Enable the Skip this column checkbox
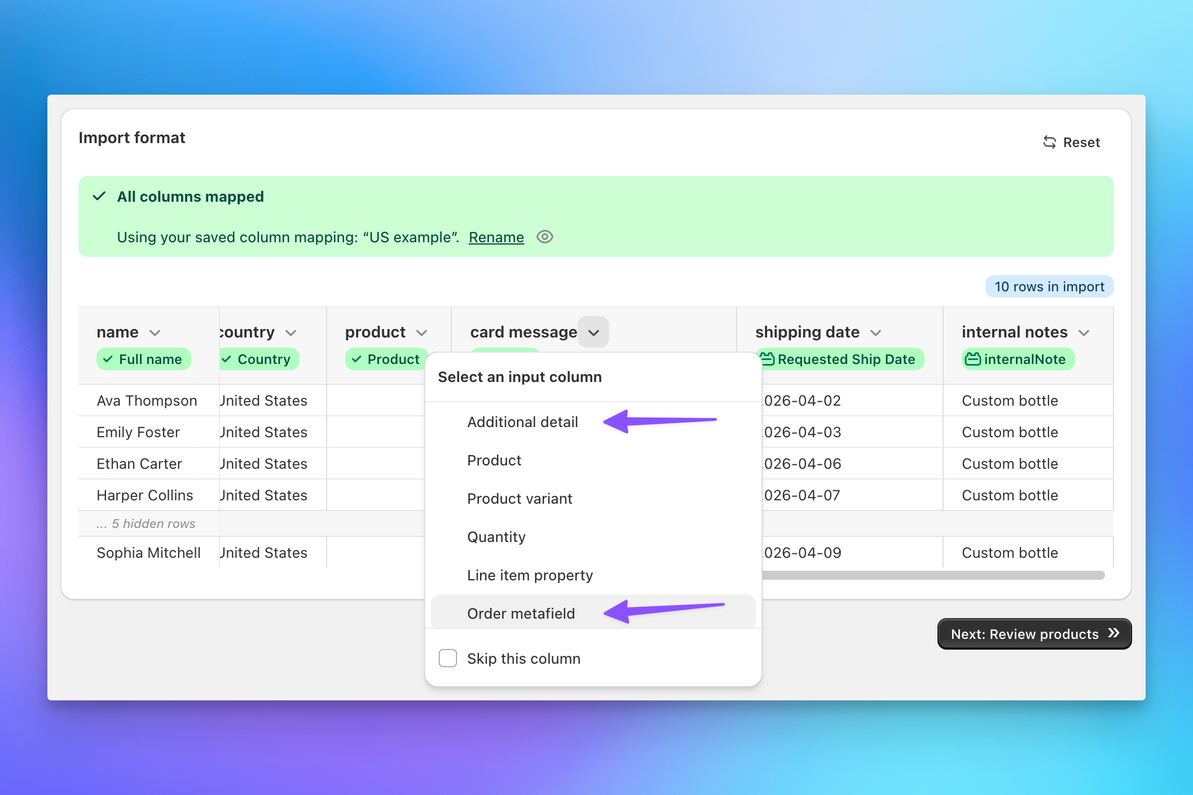The width and height of the screenshot is (1193, 795). click(x=447, y=658)
